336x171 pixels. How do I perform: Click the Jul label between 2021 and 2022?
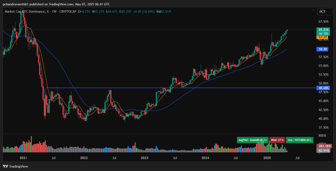pos(54,158)
